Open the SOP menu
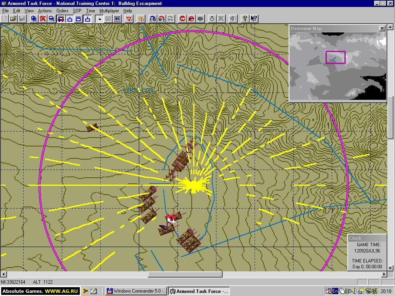This screenshot has height=296, width=395. [77, 11]
